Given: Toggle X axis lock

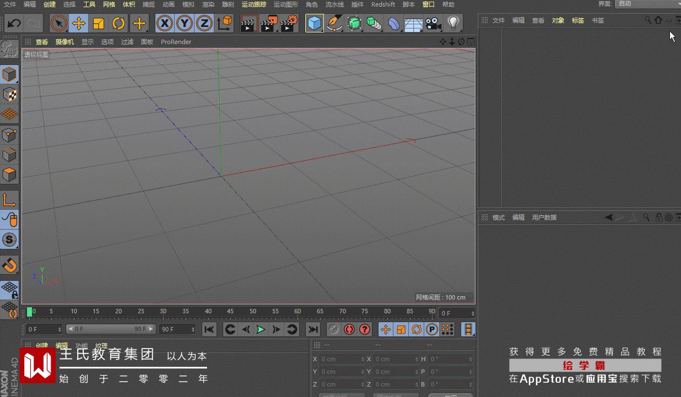Looking at the screenshot, I should 165,23.
